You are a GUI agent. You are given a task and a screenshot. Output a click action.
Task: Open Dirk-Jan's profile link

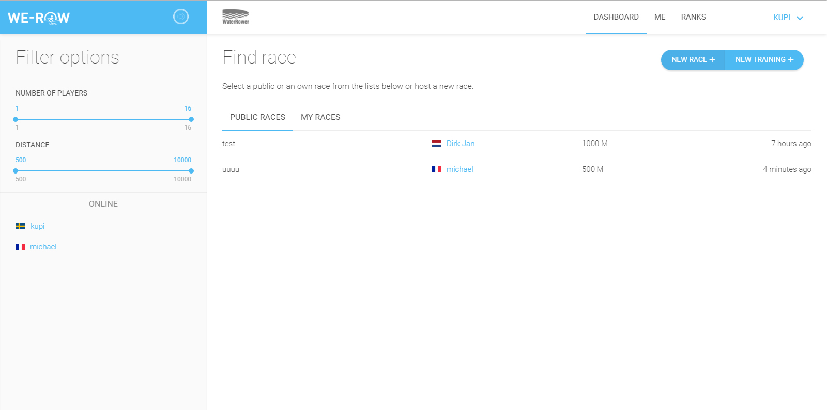point(461,144)
